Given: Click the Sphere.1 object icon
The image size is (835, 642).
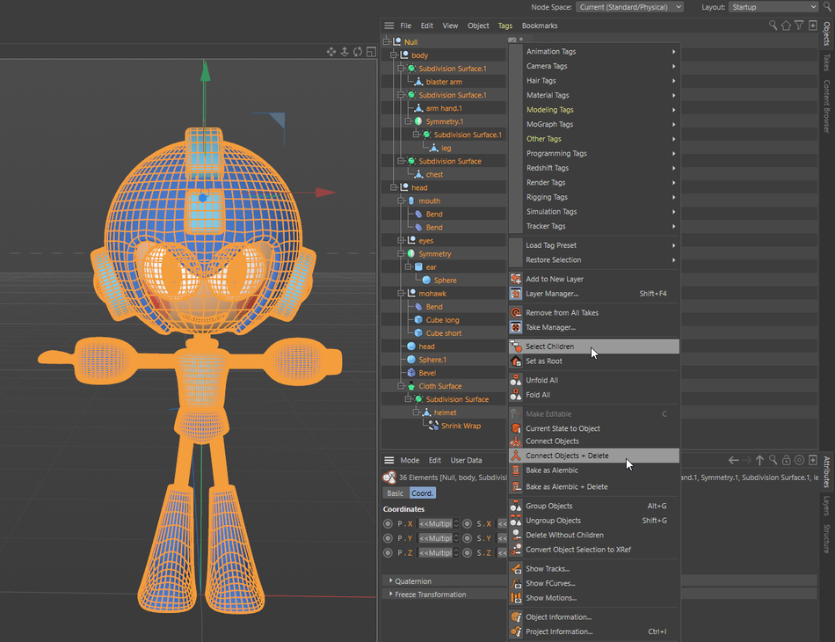Looking at the screenshot, I should click(x=411, y=360).
